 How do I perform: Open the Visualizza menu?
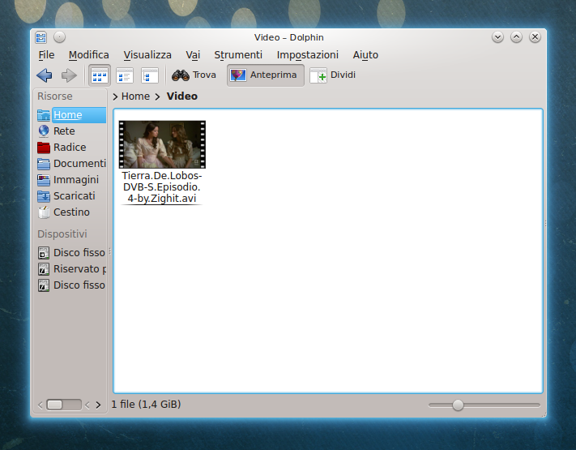click(x=147, y=55)
